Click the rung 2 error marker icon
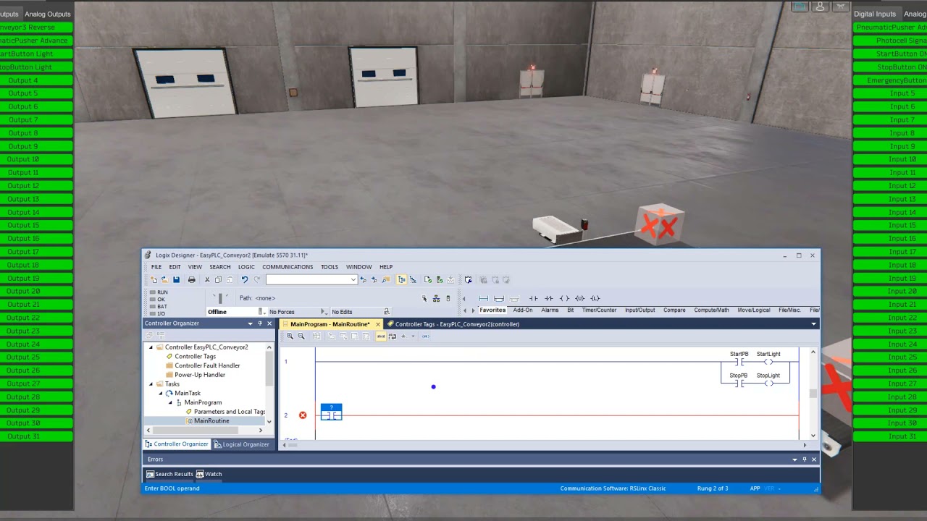The height and width of the screenshot is (521, 927). 303,415
